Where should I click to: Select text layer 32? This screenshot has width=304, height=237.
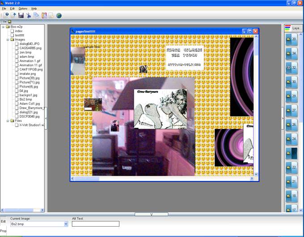coord(291,68)
